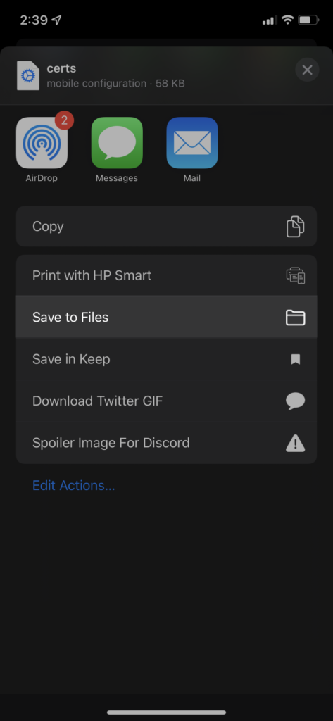The width and height of the screenshot is (333, 721).
Task: Tap the red AirDrop notification badge
Action: pyautogui.click(x=64, y=120)
